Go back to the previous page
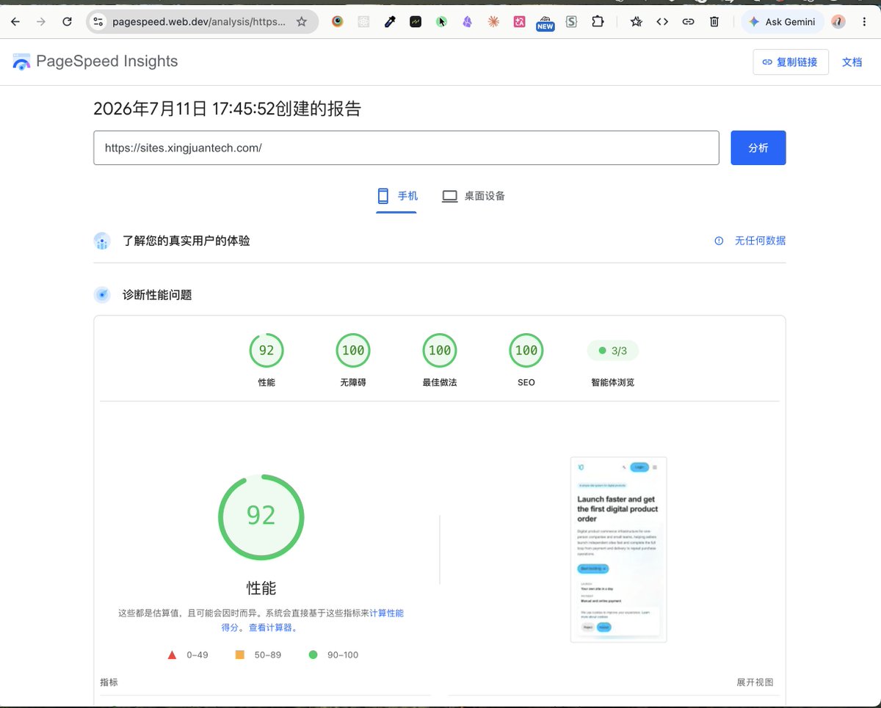This screenshot has width=881, height=708. point(15,22)
